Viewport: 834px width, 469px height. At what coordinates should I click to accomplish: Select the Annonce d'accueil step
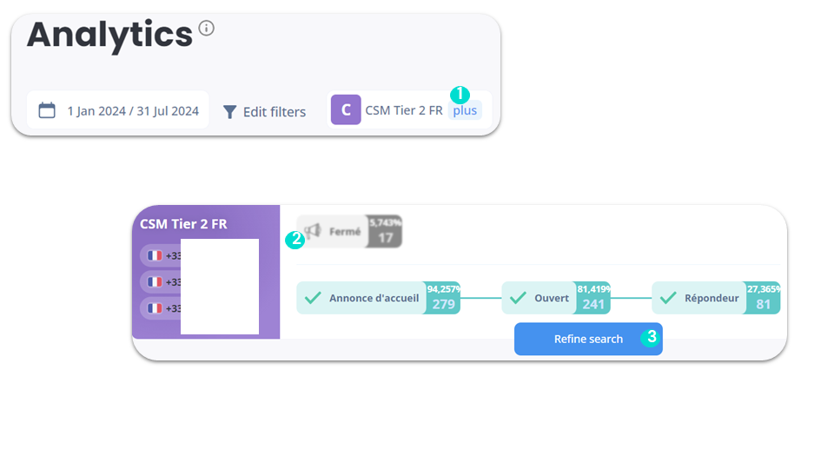(378, 298)
